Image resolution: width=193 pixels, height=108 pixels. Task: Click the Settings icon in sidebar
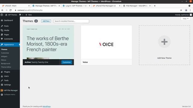coord(2,85)
